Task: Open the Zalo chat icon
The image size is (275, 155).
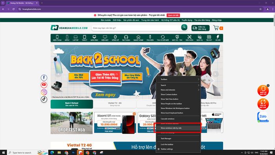Action: point(263,117)
